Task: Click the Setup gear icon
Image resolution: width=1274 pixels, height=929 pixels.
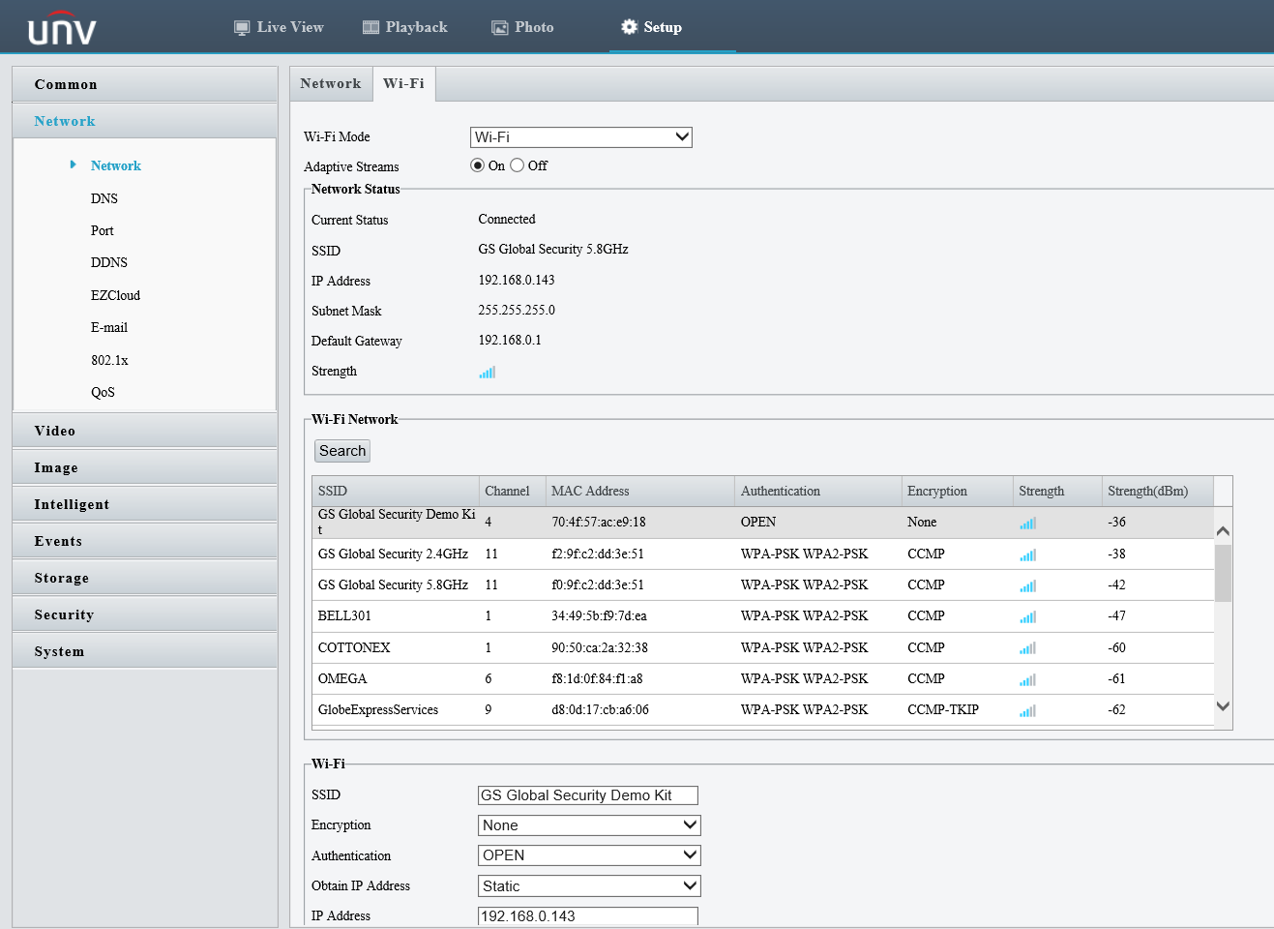Action: (629, 27)
